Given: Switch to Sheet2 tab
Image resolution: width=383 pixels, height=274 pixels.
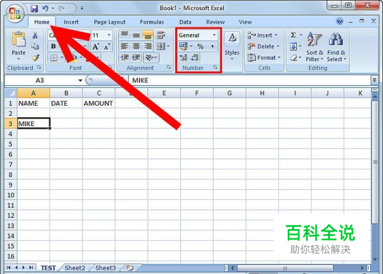Looking at the screenshot, I should [75, 268].
